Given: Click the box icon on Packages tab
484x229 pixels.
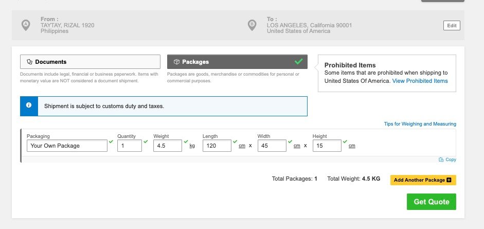Looking at the screenshot, I should [176, 62].
